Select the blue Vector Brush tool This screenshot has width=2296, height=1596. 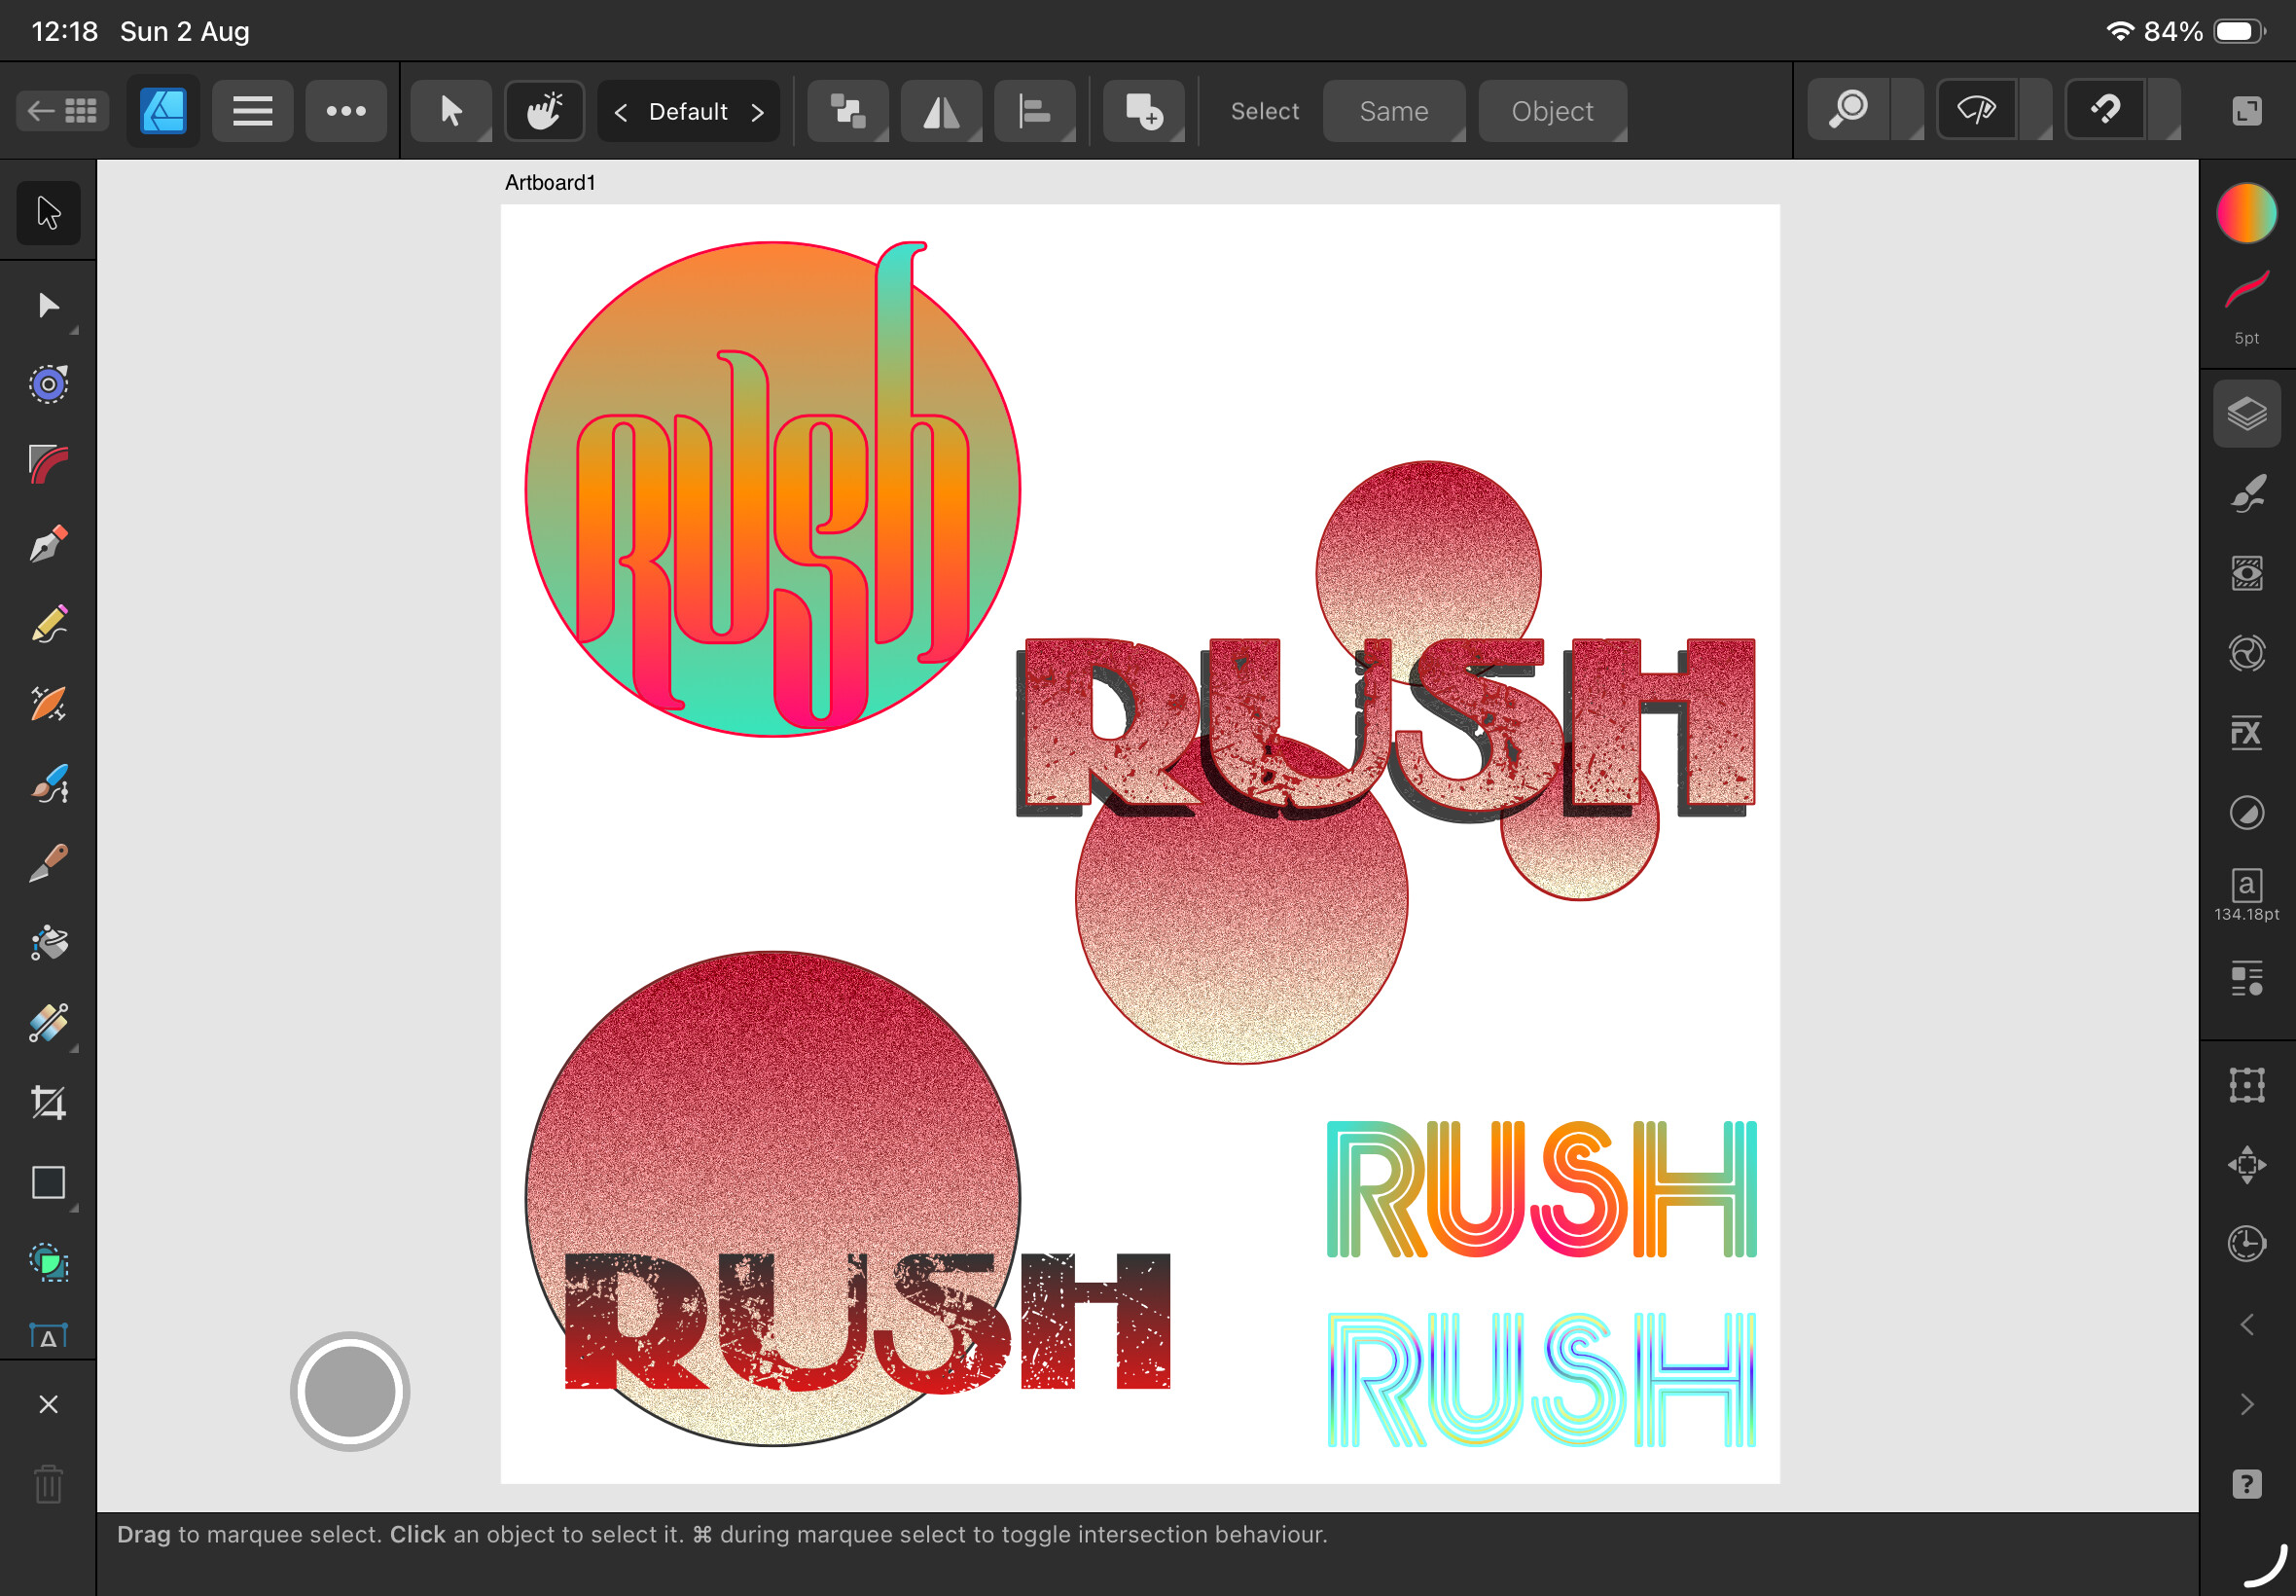click(x=48, y=784)
